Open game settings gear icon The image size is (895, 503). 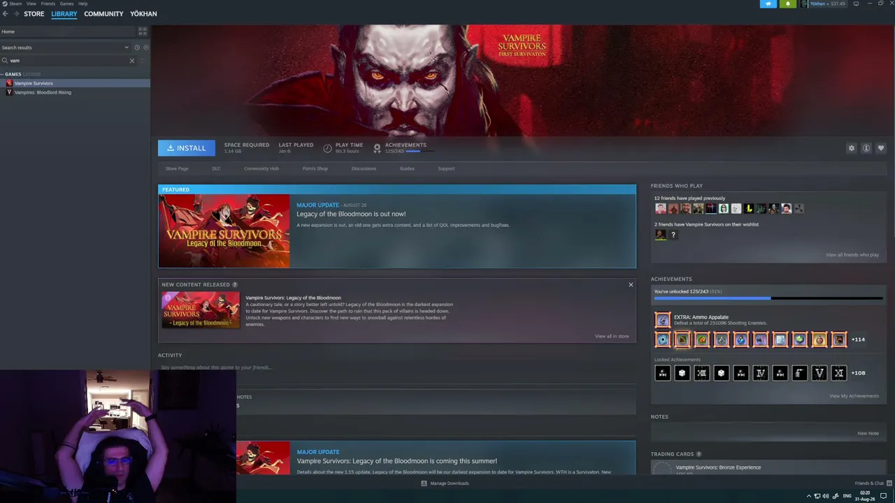point(851,148)
